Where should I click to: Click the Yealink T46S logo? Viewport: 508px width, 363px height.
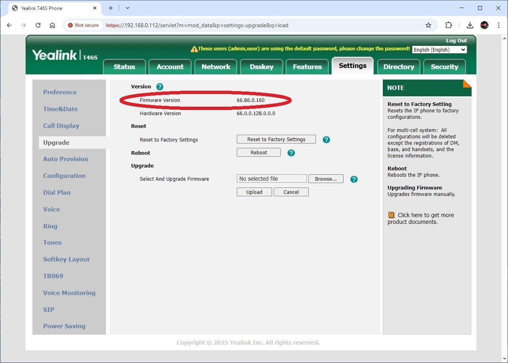64,55
